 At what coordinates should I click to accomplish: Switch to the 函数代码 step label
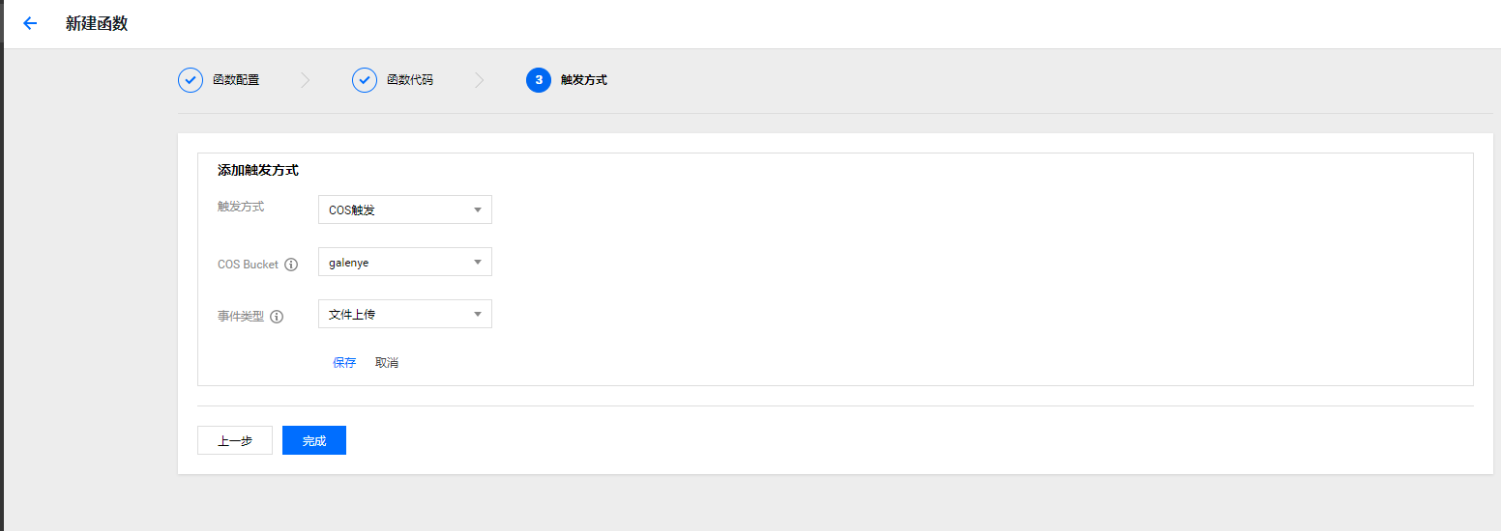pyautogui.click(x=410, y=80)
